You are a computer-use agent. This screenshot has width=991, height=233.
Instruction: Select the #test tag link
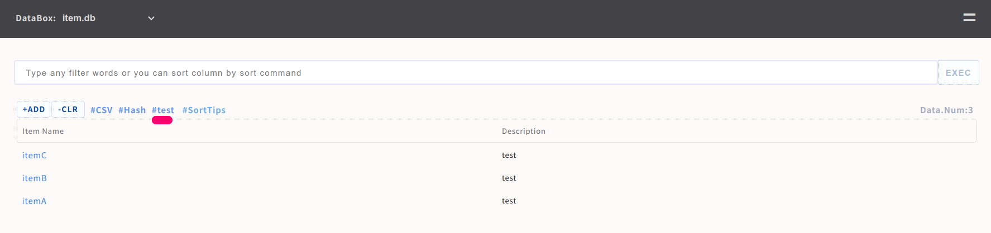coord(163,110)
